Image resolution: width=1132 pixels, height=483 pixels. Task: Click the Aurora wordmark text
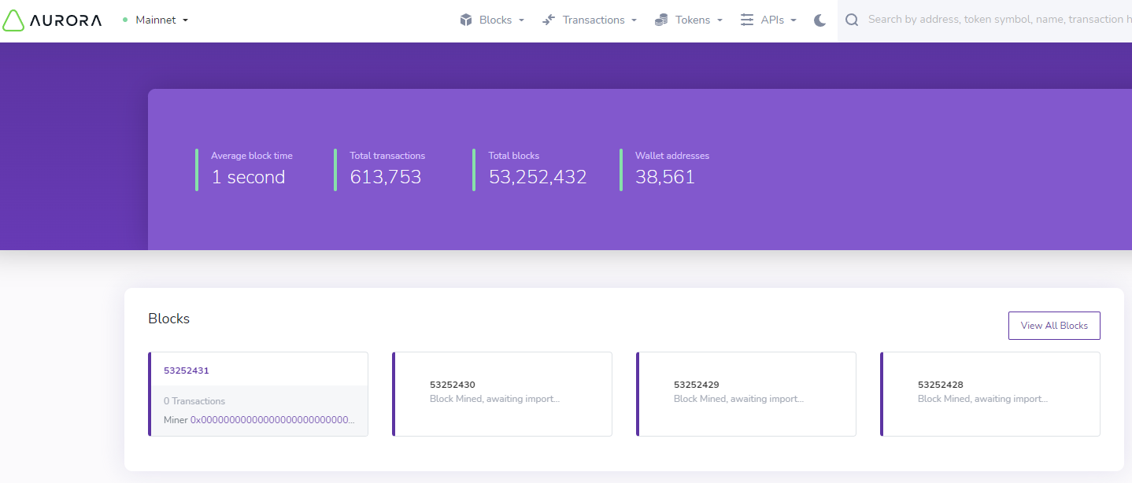tap(66, 20)
